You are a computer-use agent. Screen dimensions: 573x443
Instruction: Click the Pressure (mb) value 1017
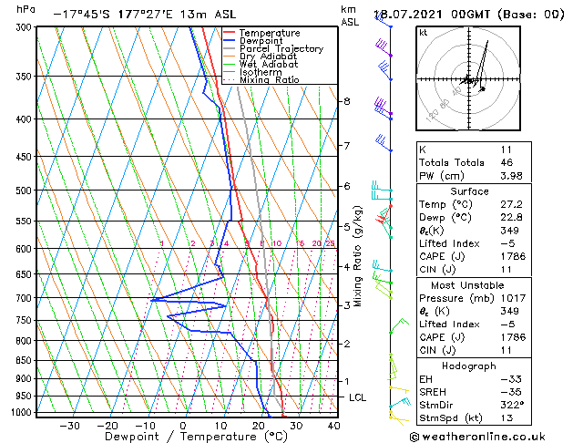tap(513, 298)
